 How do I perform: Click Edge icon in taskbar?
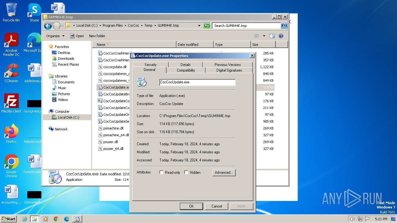pyautogui.click(x=67, y=219)
